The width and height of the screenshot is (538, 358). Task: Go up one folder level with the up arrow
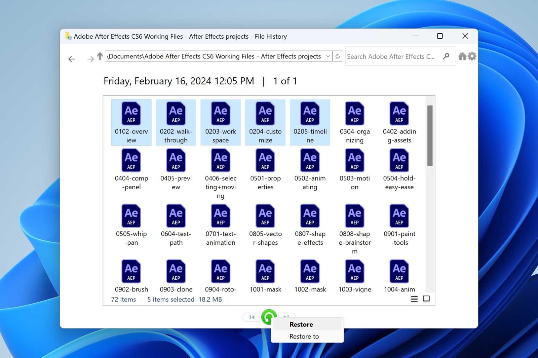(x=100, y=56)
